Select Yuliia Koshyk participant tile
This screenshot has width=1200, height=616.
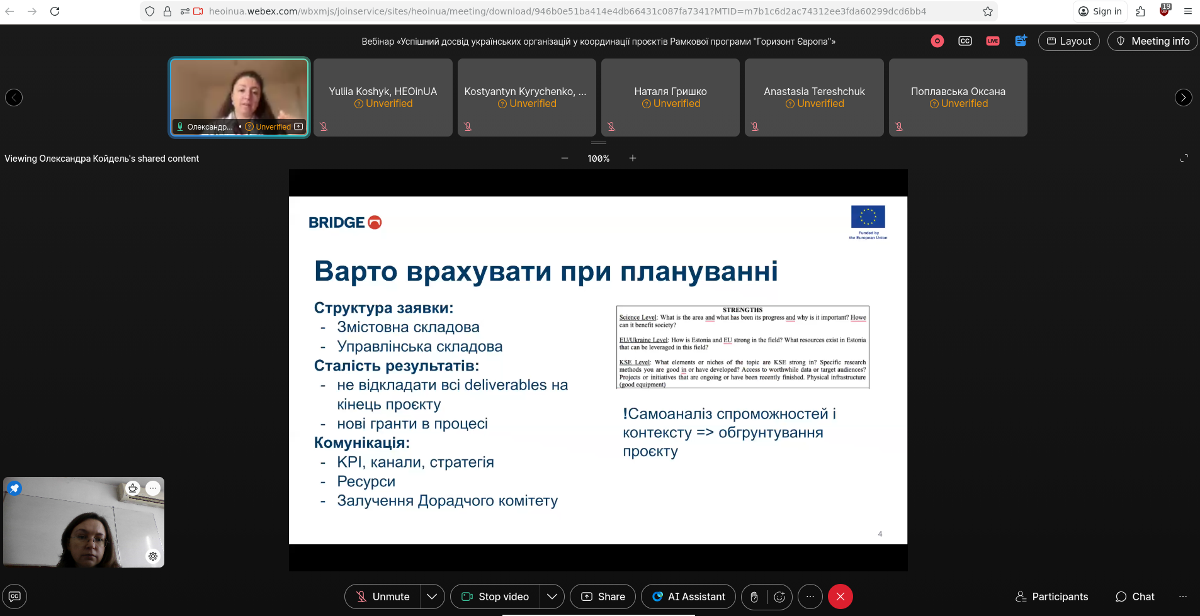point(383,98)
